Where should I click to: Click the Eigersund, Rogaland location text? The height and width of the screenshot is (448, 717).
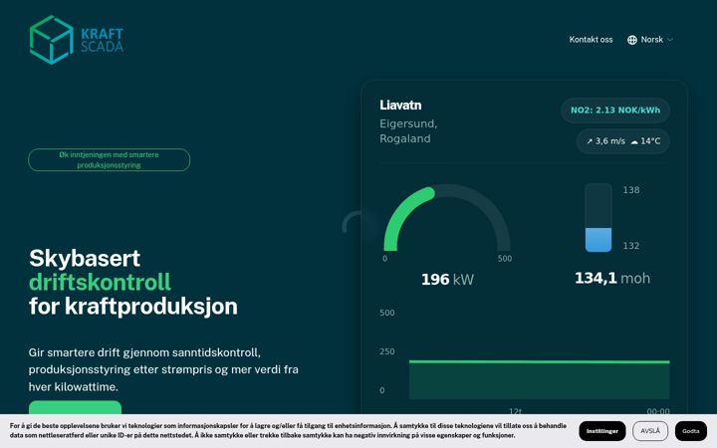[408, 131]
